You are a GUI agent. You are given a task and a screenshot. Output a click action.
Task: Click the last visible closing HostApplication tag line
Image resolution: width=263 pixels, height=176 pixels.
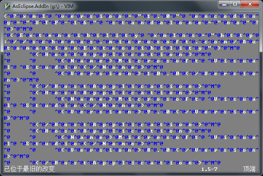pyautogui.click(x=112, y=163)
